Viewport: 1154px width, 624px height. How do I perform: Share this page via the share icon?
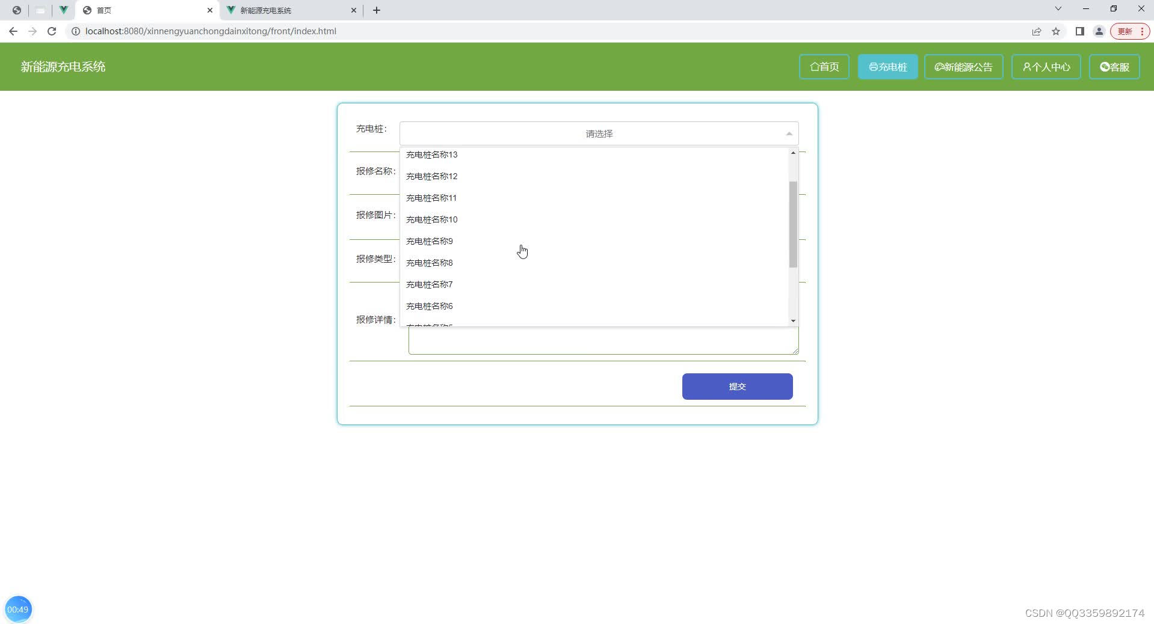pyautogui.click(x=1037, y=31)
